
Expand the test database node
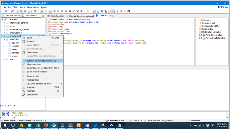tap(4, 60)
